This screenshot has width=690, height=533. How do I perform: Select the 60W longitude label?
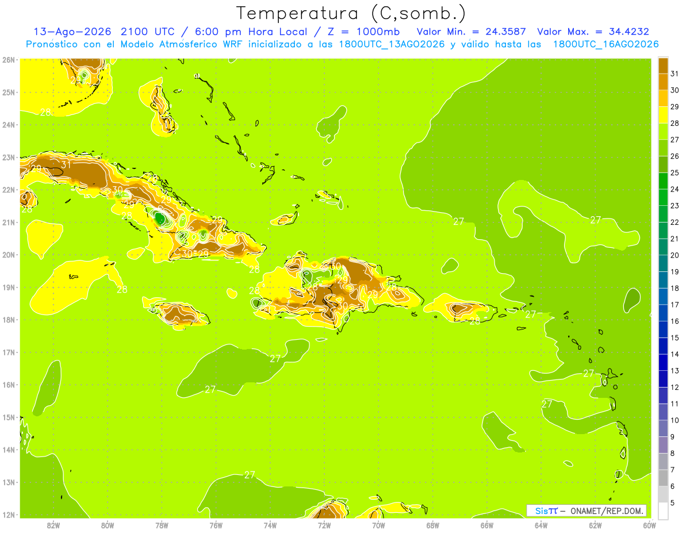tap(650, 525)
